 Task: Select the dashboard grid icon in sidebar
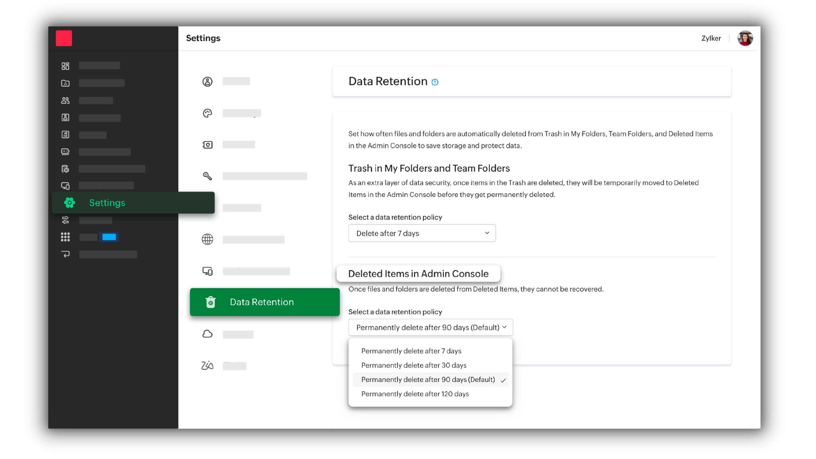pos(65,66)
